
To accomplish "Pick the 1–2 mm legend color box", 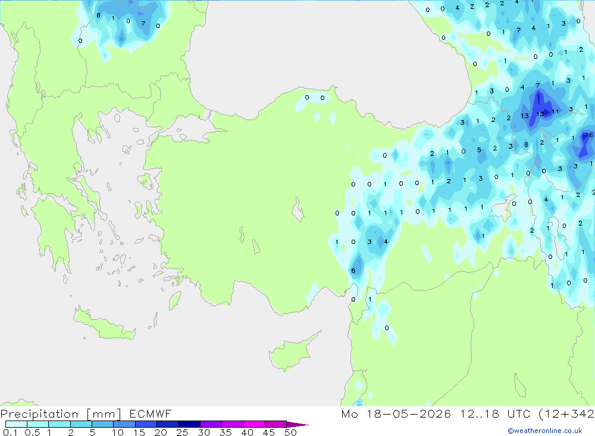I will (59, 424).
